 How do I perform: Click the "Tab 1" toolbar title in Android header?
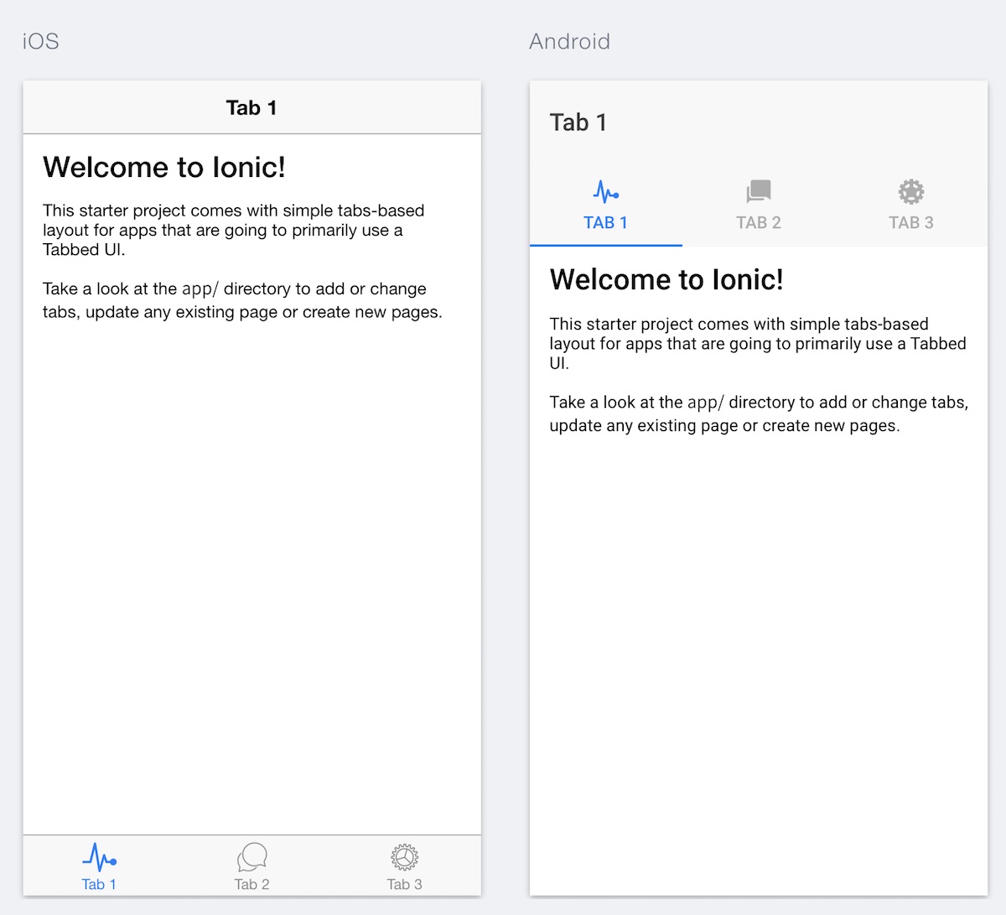[x=578, y=122]
